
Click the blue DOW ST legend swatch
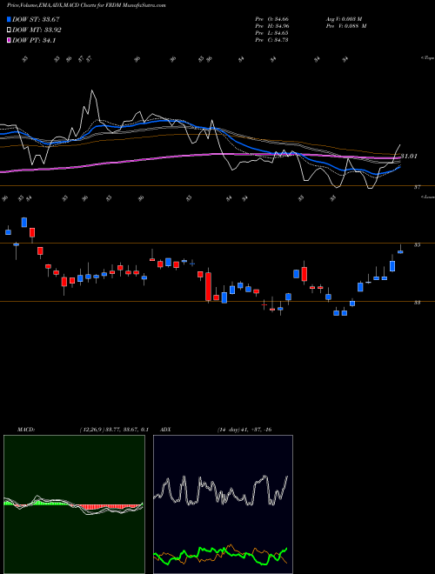pyautogui.click(x=9, y=19)
